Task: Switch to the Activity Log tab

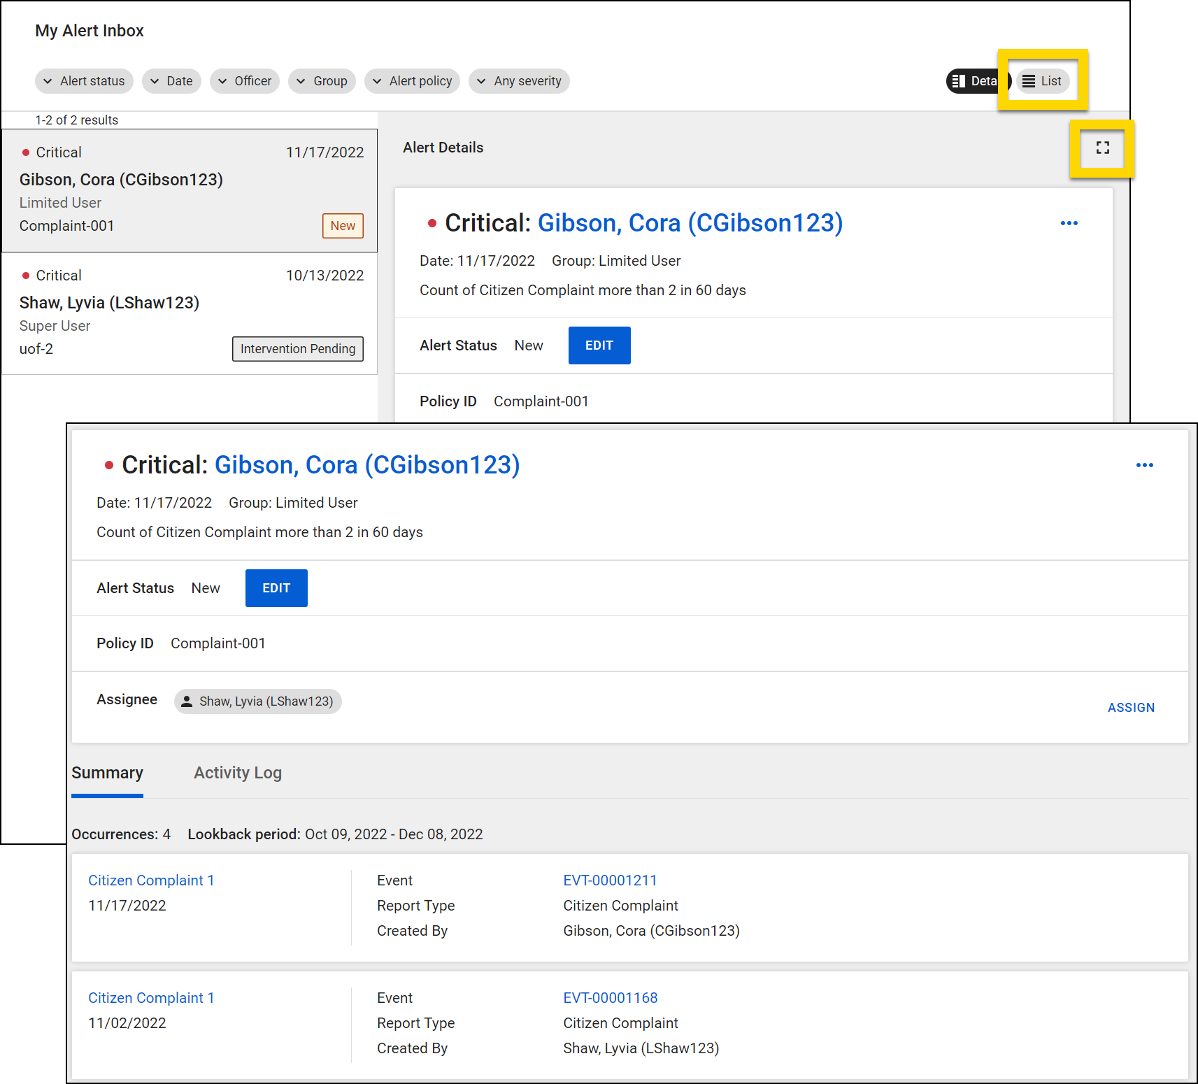Action: pyautogui.click(x=238, y=773)
